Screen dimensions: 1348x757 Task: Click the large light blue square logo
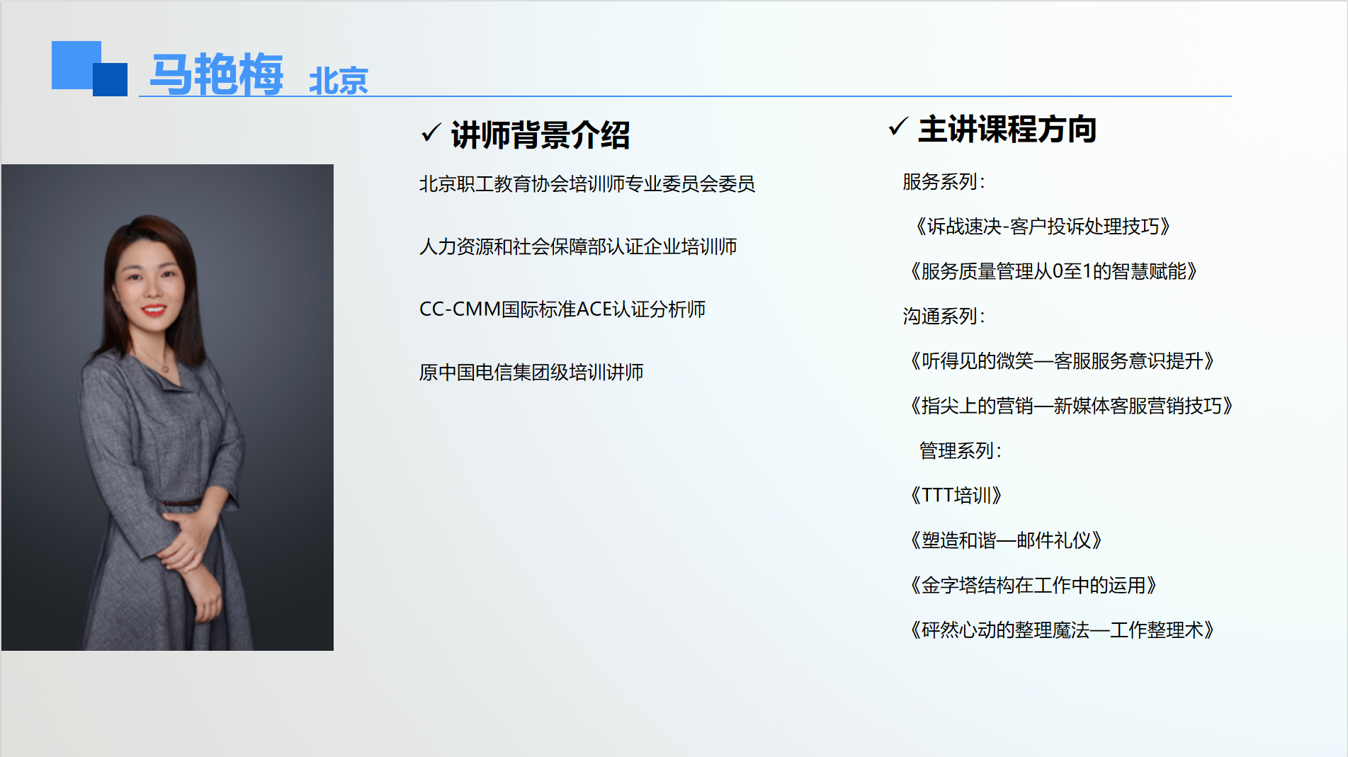pyautogui.click(x=74, y=62)
